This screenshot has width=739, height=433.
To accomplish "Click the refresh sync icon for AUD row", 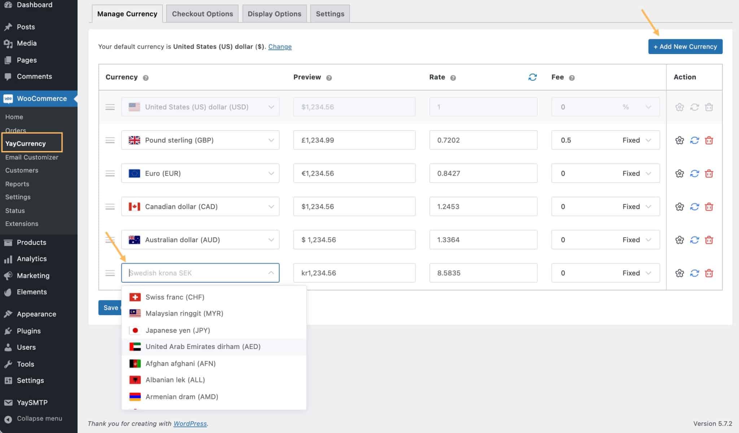I will (x=694, y=240).
